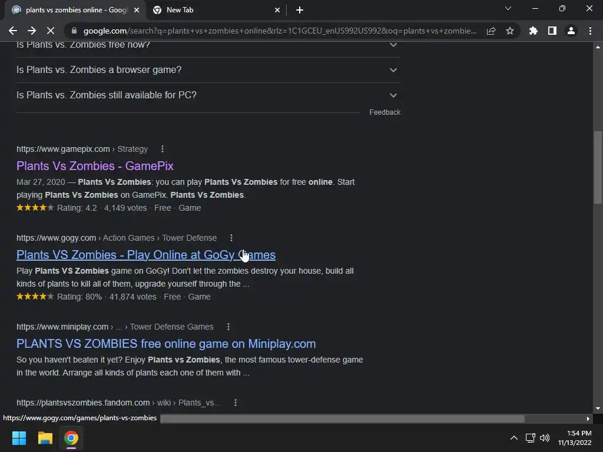Expand 'still available for PC?' question

pos(208,95)
